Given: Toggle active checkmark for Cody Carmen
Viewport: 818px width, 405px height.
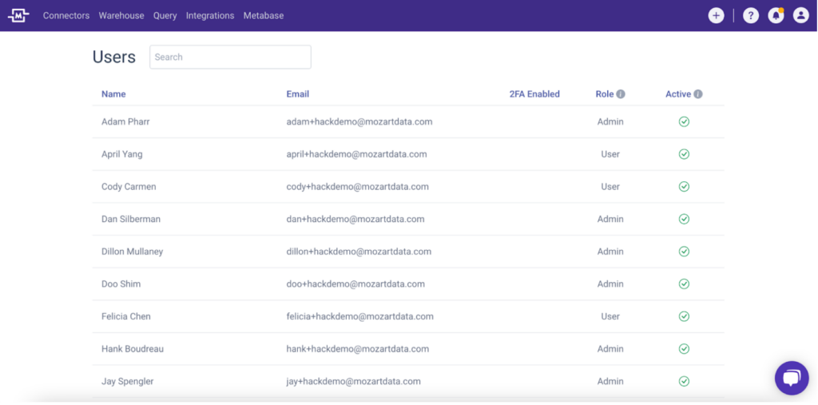Looking at the screenshot, I should (x=684, y=186).
